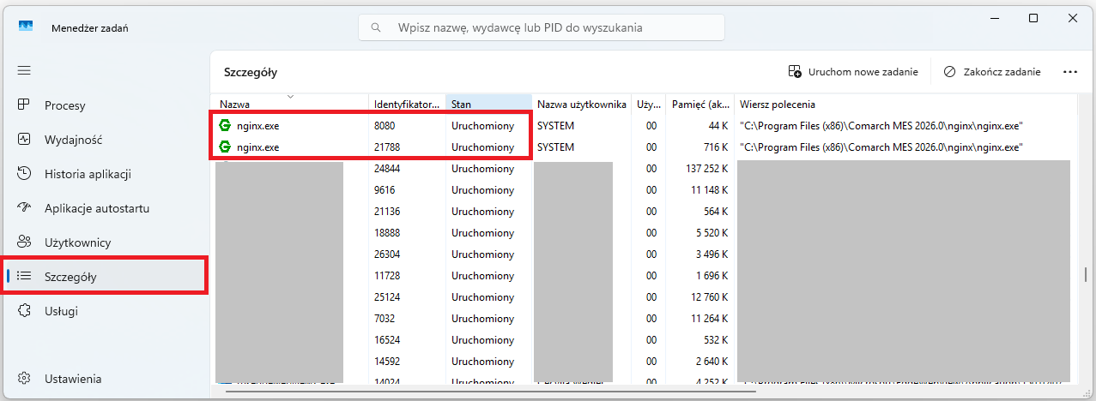
Task: Close the Menedżer zadań window
Action: (x=1074, y=18)
